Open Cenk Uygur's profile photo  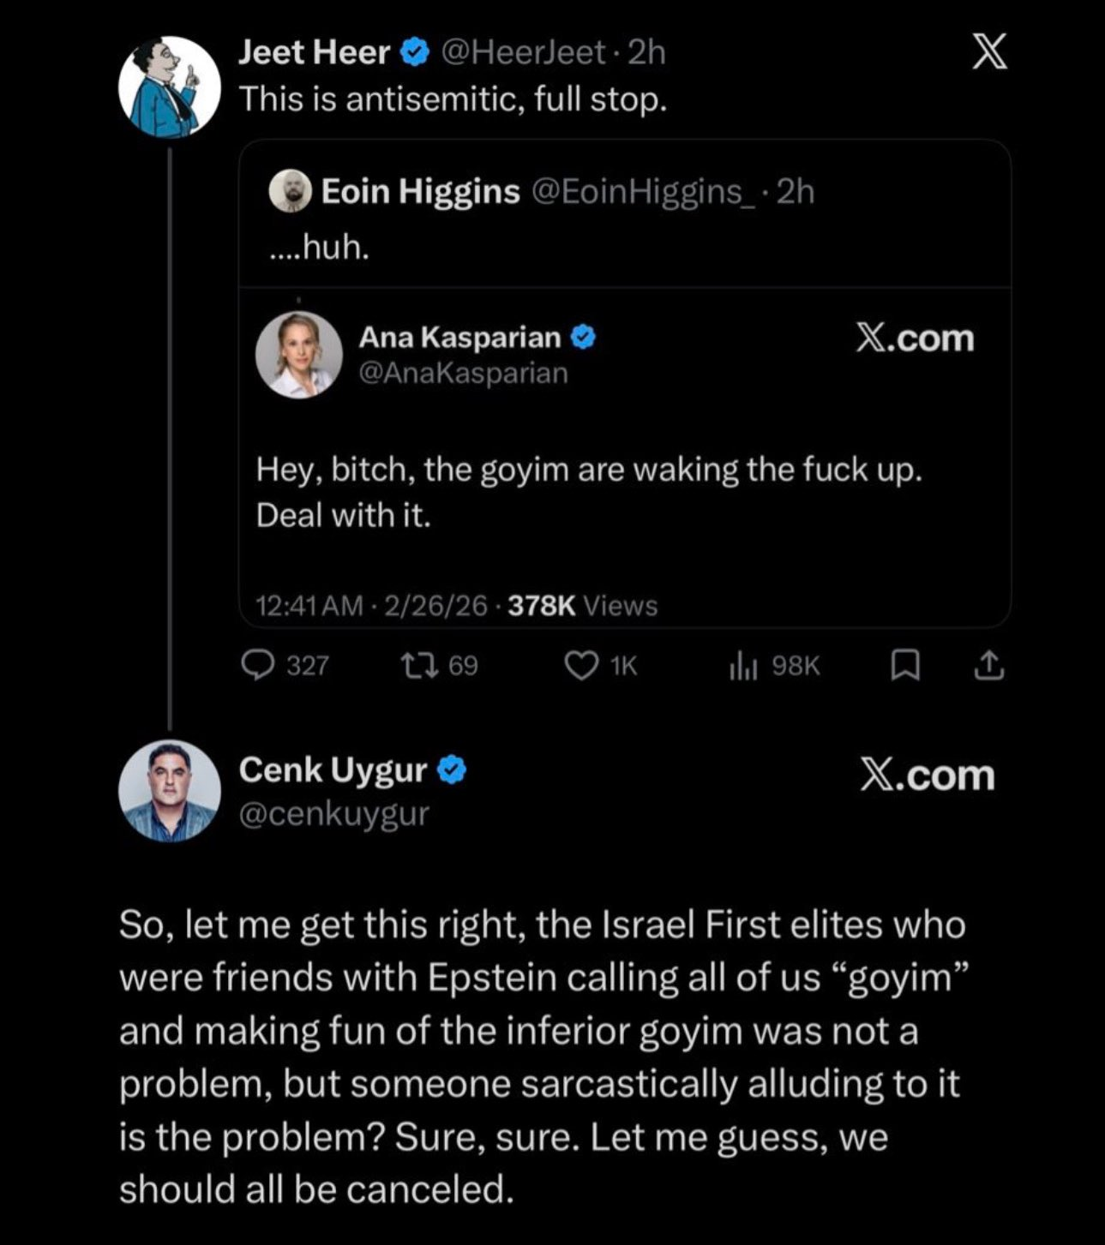(x=169, y=790)
